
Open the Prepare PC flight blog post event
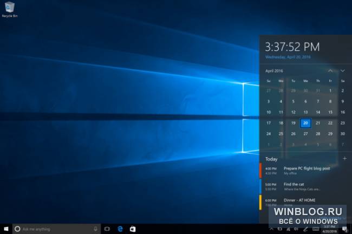305,171
